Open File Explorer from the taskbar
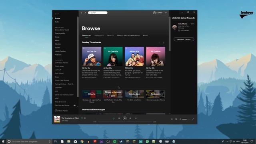Screen dimensions: 256x144 click(x=69, y=141)
